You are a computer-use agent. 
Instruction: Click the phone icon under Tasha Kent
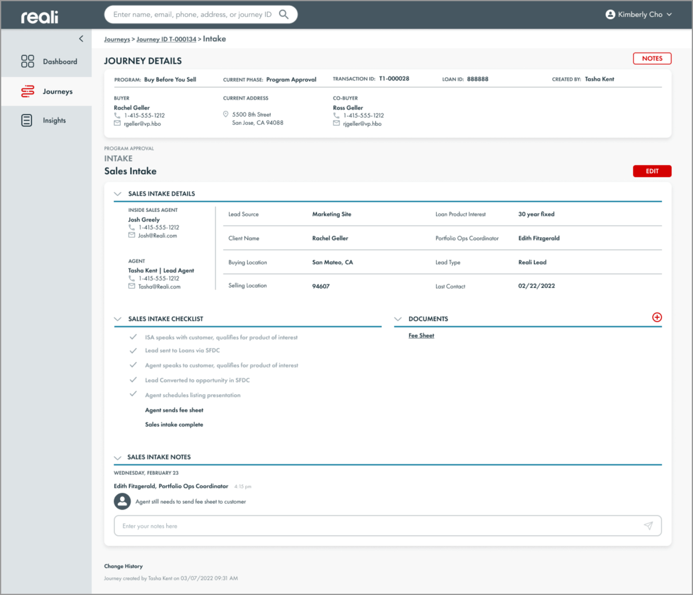(132, 278)
